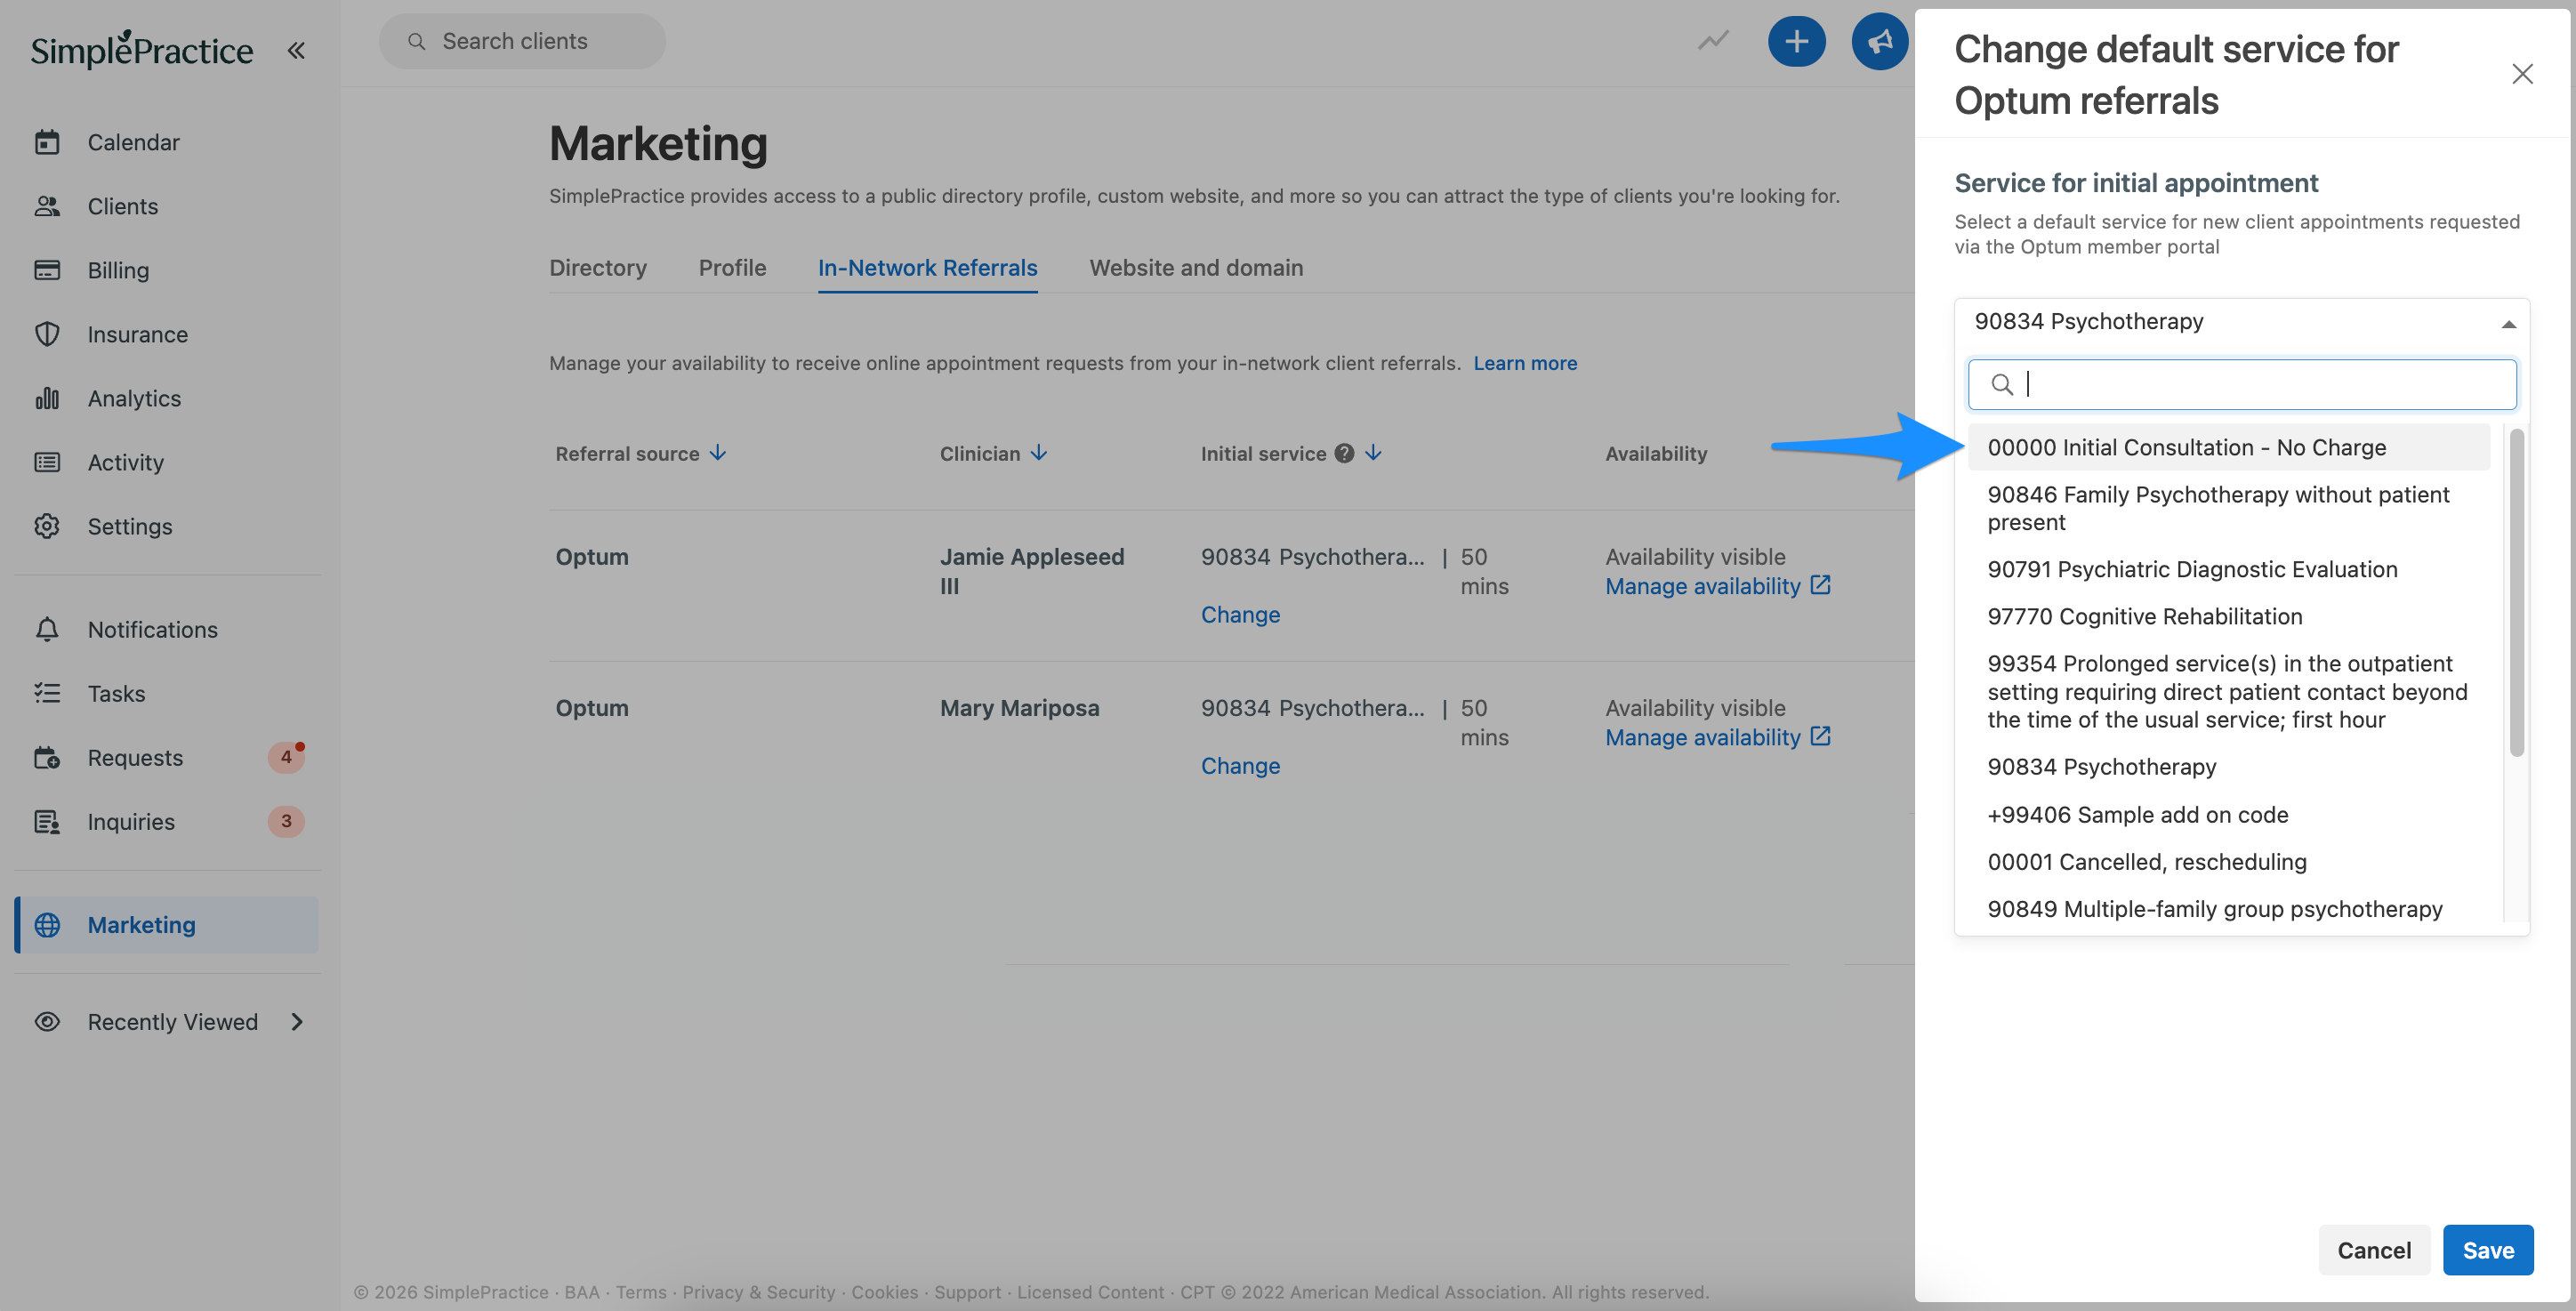Open Requests in the sidebar
The image size is (2576, 1311).
[135, 757]
